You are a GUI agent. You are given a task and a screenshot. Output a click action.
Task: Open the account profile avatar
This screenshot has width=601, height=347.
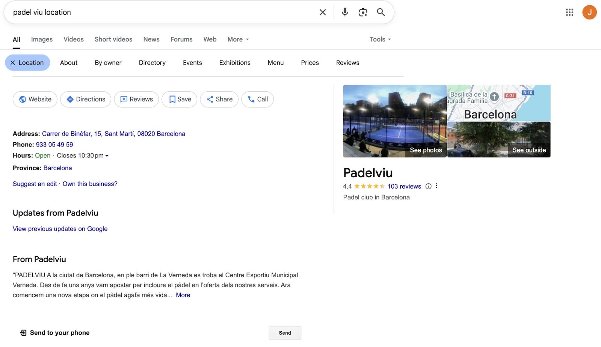pos(589,12)
